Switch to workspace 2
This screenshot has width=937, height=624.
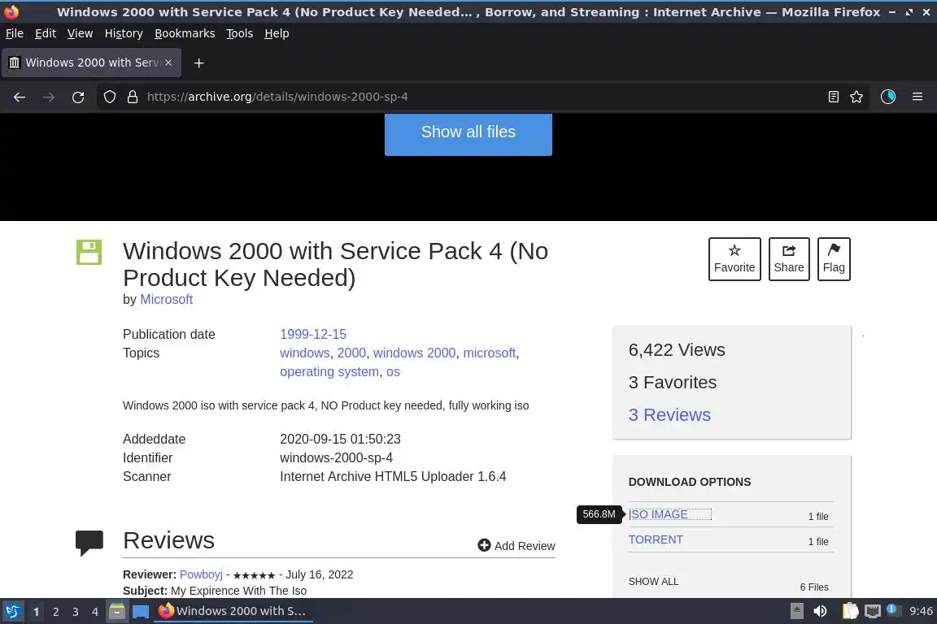click(55, 612)
